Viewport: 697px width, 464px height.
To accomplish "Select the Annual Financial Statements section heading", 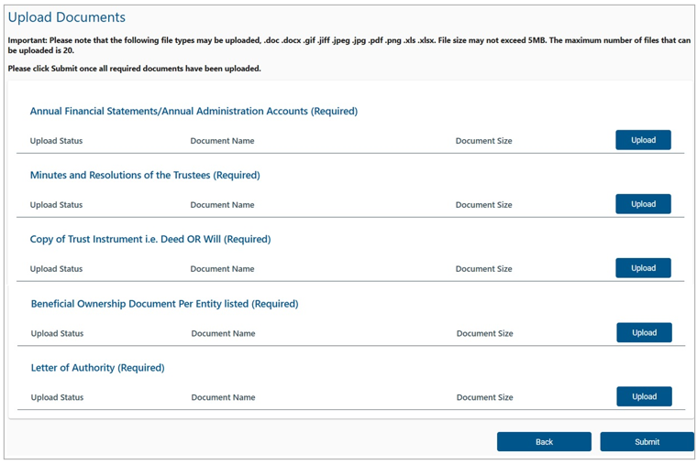I will 194,111.
